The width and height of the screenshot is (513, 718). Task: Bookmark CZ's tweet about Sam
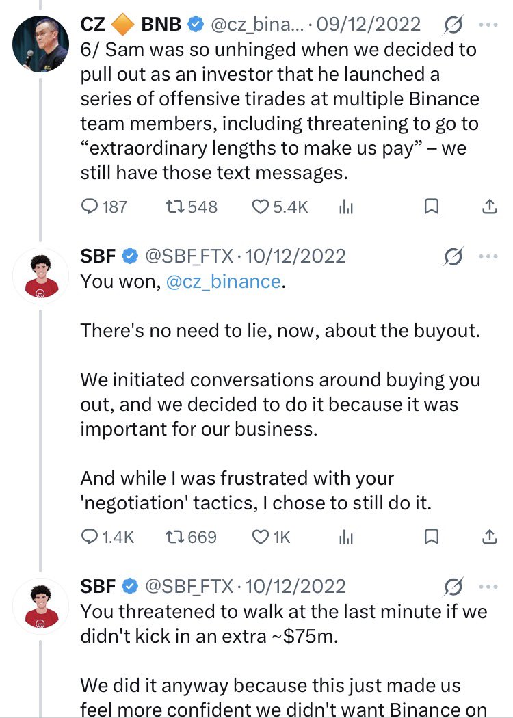tap(432, 206)
